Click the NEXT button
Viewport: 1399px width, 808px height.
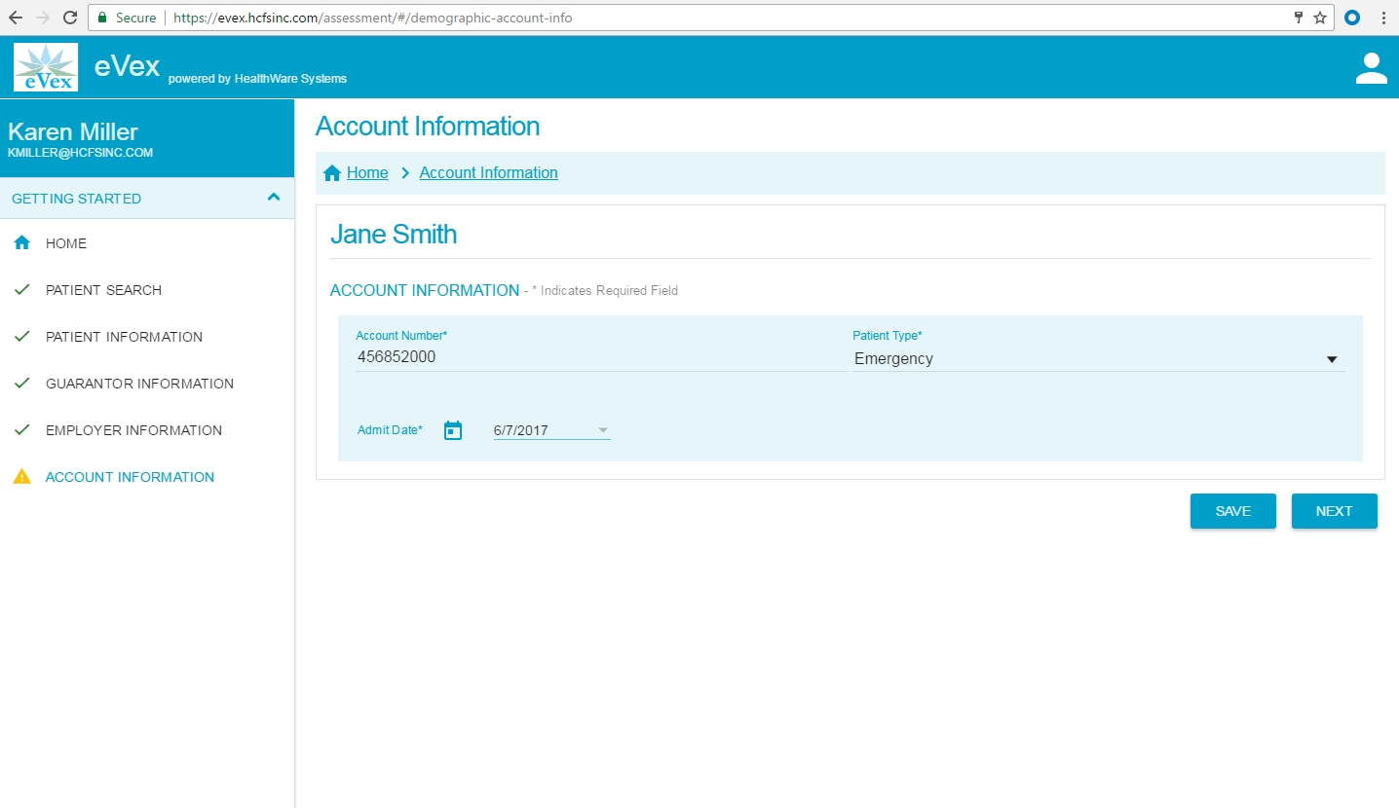click(x=1334, y=511)
